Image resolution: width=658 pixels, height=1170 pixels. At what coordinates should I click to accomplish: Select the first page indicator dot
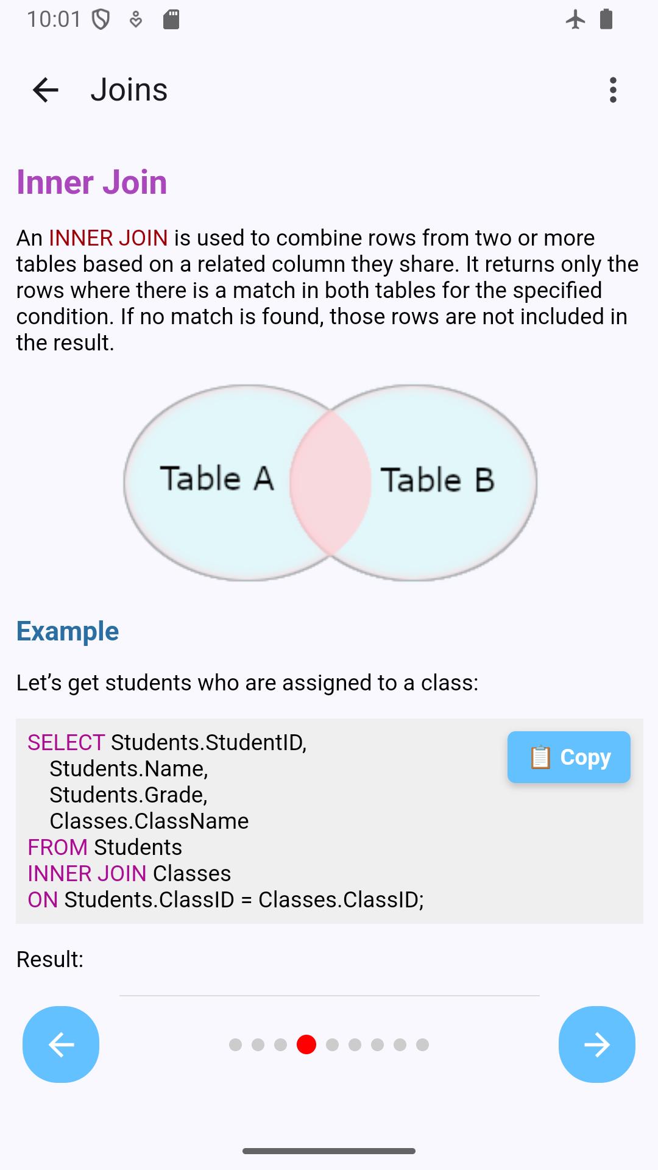point(235,1045)
